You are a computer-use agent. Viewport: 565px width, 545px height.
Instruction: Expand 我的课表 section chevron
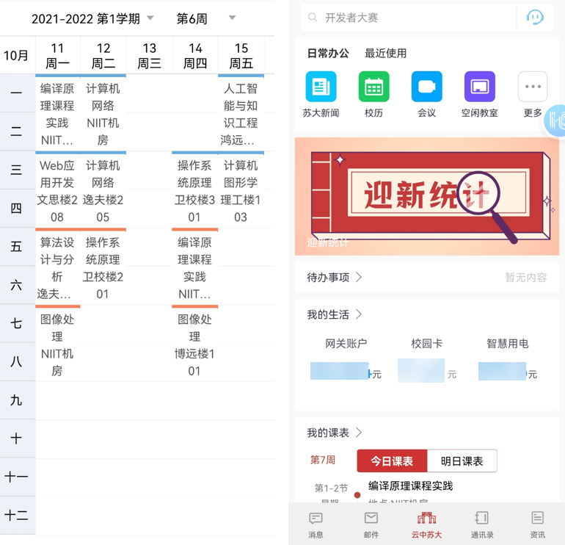point(359,432)
